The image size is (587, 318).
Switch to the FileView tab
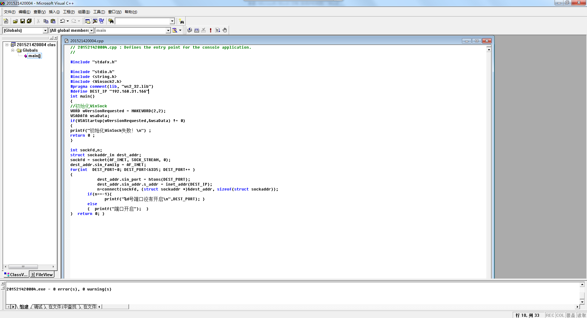[42, 275]
